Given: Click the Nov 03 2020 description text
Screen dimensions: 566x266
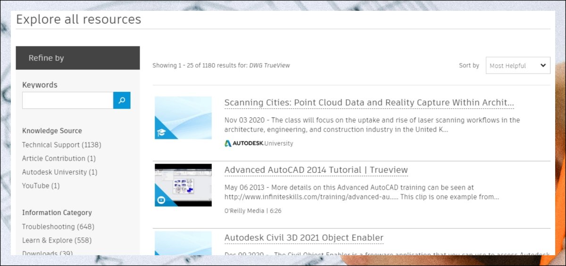Looking at the screenshot, I should coord(372,125).
